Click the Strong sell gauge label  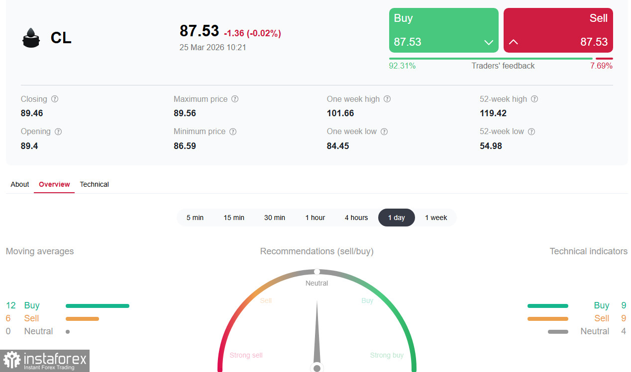tap(246, 355)
